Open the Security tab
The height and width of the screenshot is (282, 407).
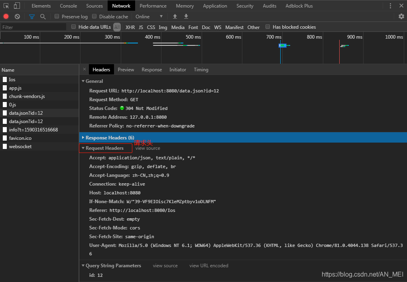click(x=245, y=6)
